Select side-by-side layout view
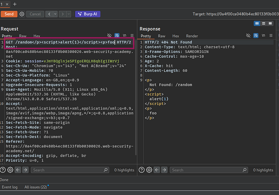 [x=257, y=24]
